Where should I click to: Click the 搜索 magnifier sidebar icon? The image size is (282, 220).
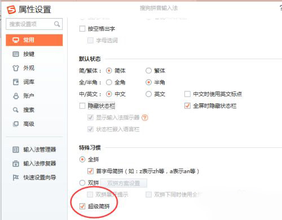coord(16,110)
